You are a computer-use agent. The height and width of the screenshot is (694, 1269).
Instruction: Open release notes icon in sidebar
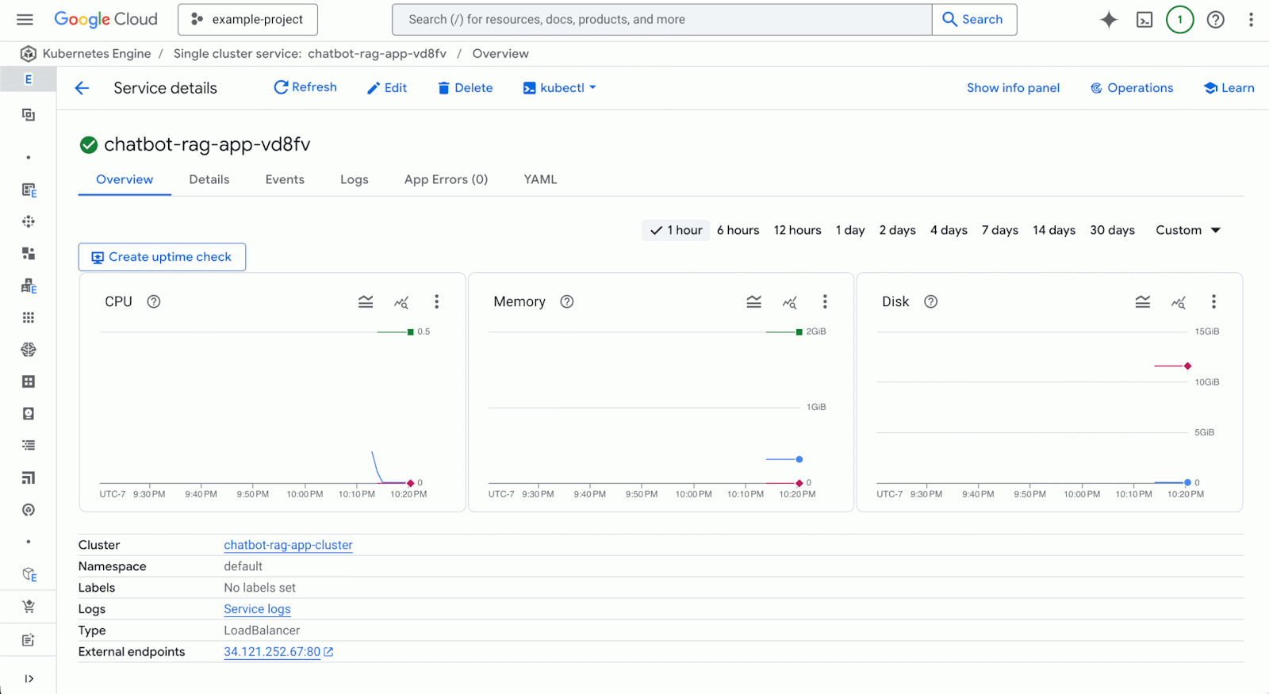29,640
